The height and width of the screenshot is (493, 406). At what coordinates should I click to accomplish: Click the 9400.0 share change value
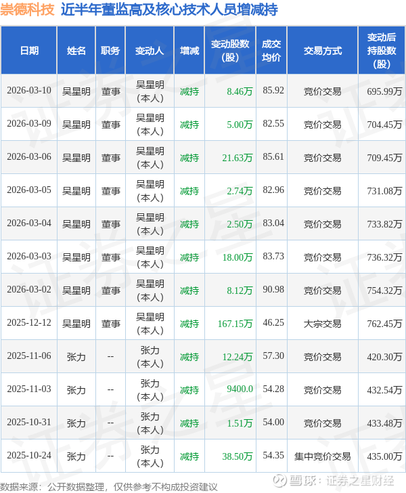coord(240,389)
